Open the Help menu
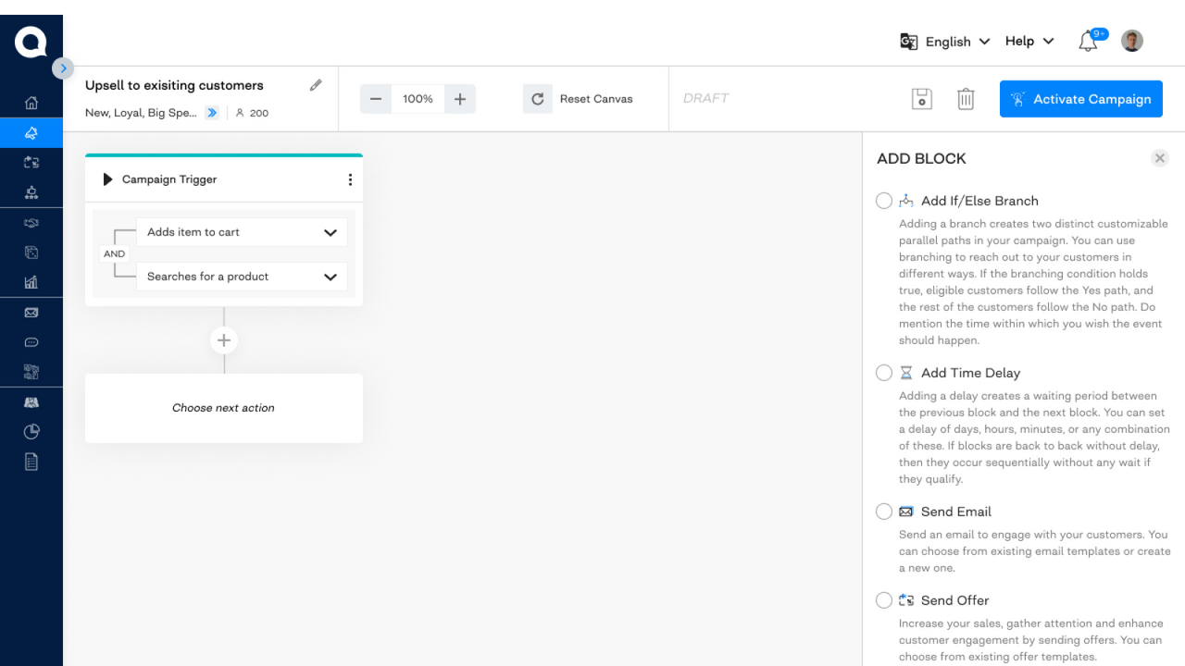The width and height of the screenshot is (1185, 666). (1029, 42)
